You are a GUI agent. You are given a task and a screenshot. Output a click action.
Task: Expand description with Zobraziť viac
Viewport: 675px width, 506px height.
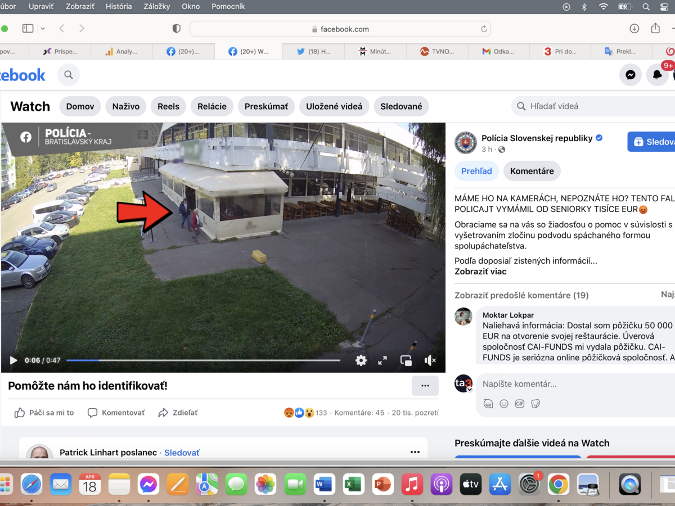click(x=480, y=272)
